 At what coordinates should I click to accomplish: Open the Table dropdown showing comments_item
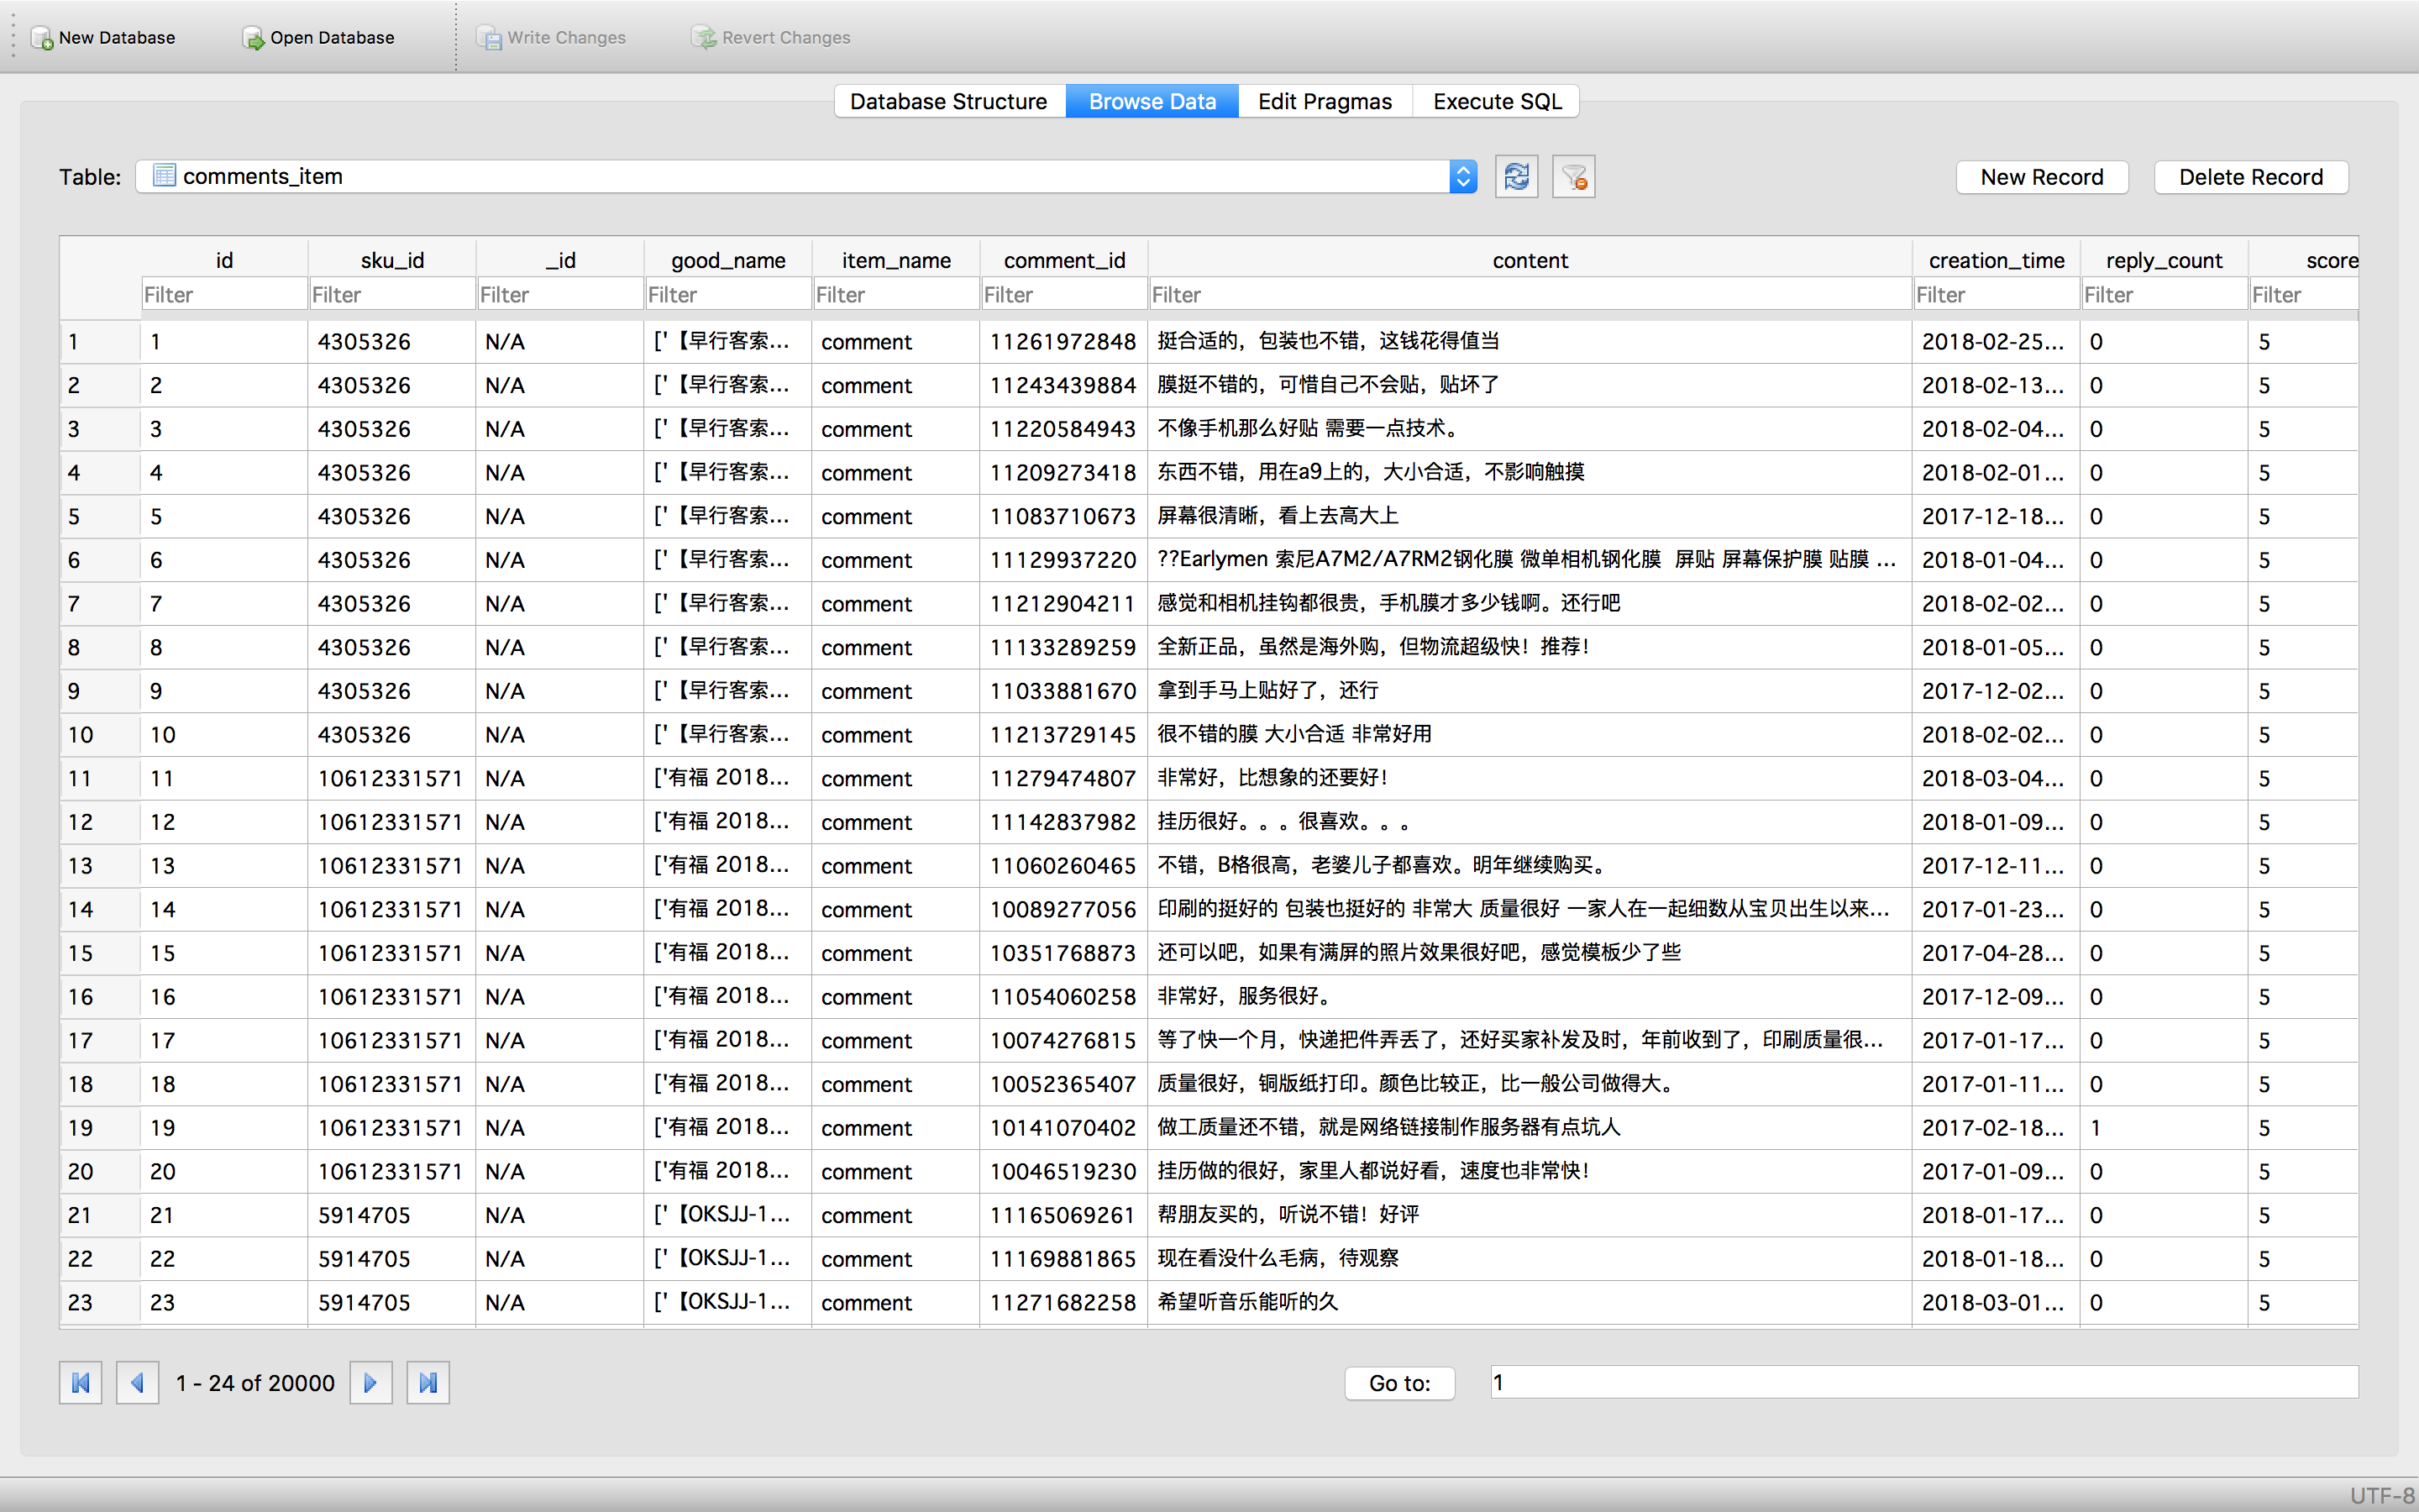805,177
